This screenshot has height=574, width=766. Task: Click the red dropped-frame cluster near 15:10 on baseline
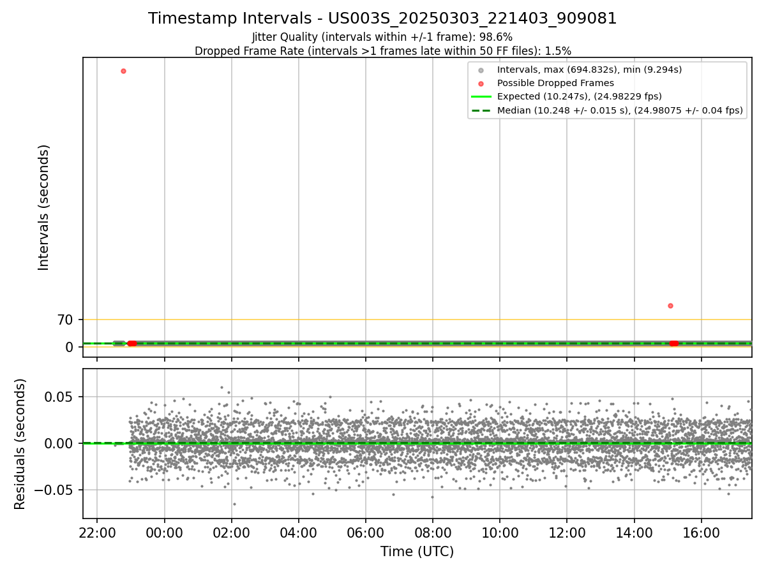(674, 343)
